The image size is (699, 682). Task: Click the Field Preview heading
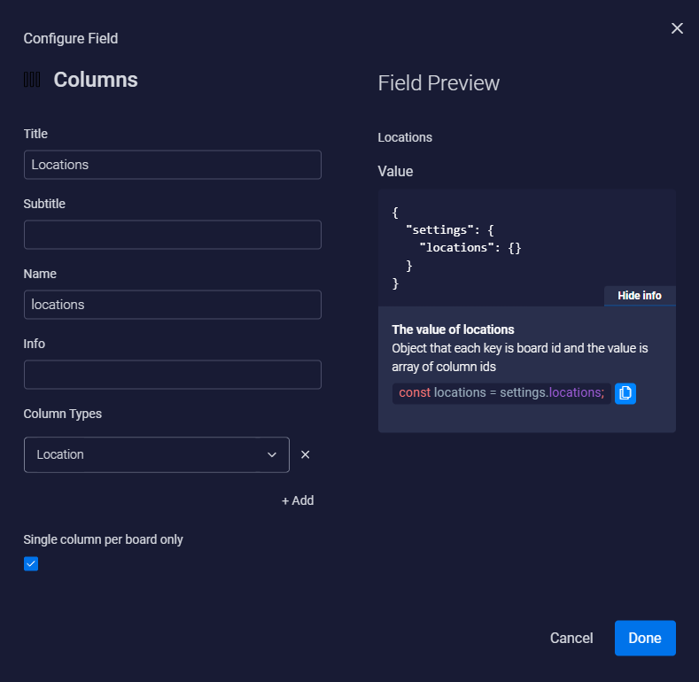click(x=439, y=83)
